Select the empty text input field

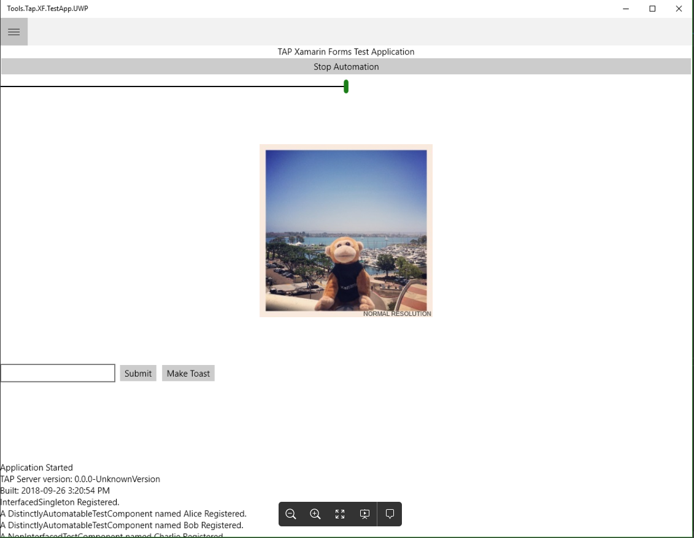pos(57,373)
